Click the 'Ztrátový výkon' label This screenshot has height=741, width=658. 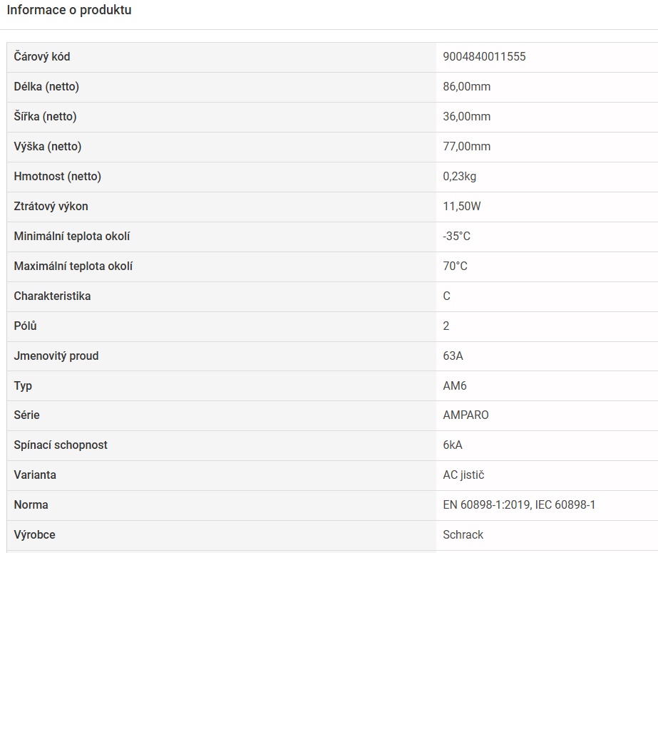(x=51, y=207)
